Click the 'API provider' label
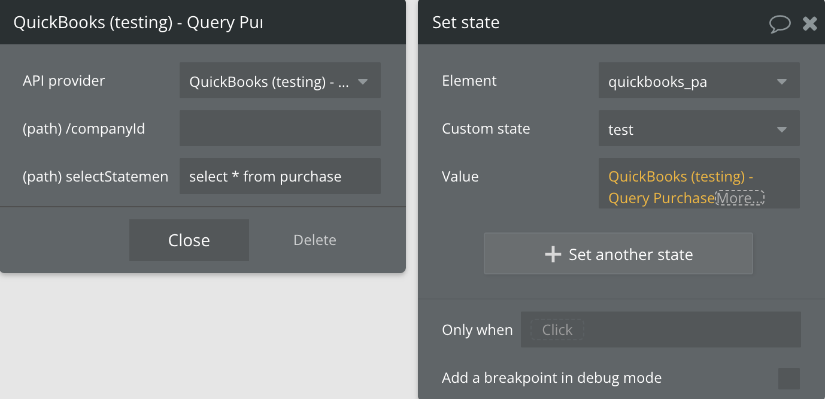The height and width of the screenshot is (399, 825). click(x=63, y=81)
